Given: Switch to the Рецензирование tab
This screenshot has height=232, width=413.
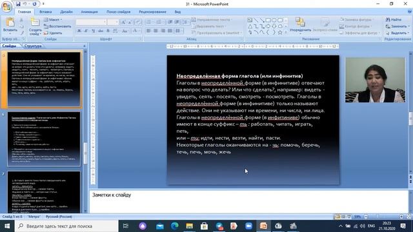Looking at the screenshot, I should 152,12.
